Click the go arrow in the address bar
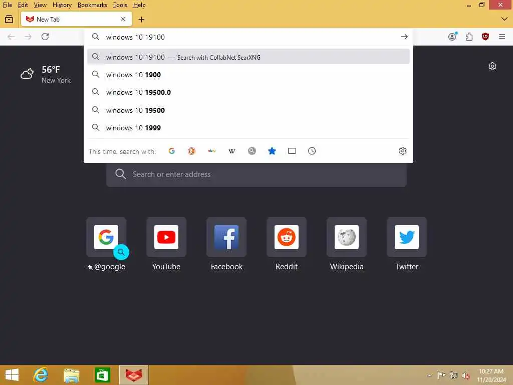The width and height of the screenshot is (513, 385). [x=404, y=37]
